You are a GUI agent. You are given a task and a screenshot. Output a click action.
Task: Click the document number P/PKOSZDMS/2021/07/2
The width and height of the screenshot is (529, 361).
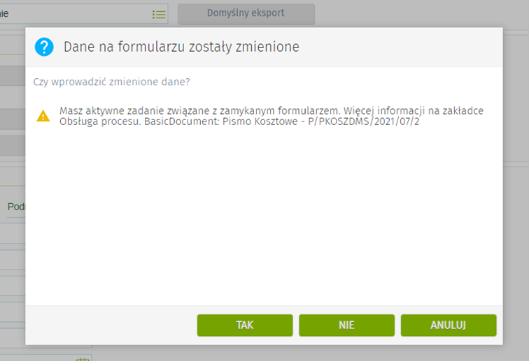coord(367,122)
